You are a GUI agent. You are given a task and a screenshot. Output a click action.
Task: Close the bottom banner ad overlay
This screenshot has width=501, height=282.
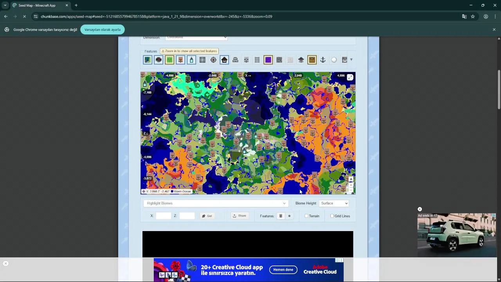tap(5, 264)
